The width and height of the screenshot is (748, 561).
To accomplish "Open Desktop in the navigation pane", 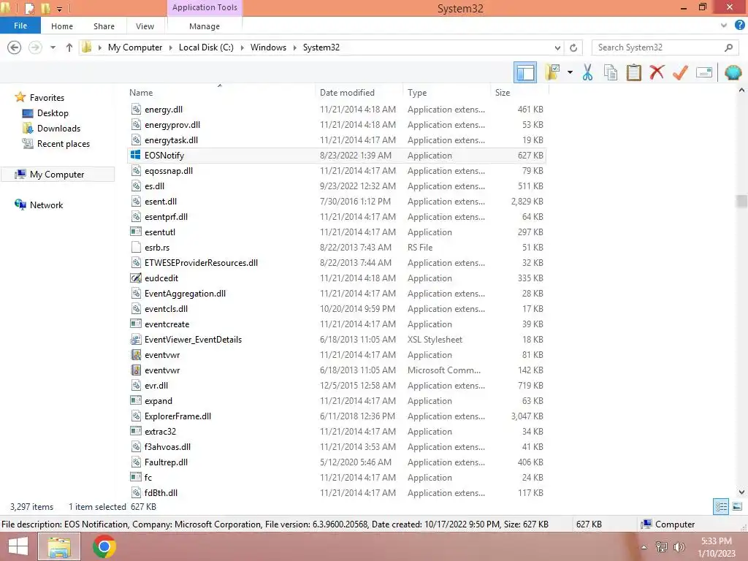I will click(x=53, y=113).
